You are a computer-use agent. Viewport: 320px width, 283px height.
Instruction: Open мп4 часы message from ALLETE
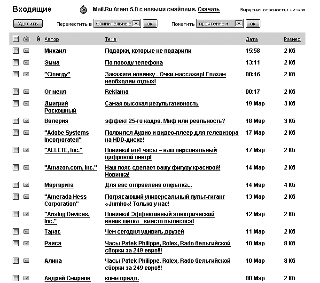coord(161,154)
